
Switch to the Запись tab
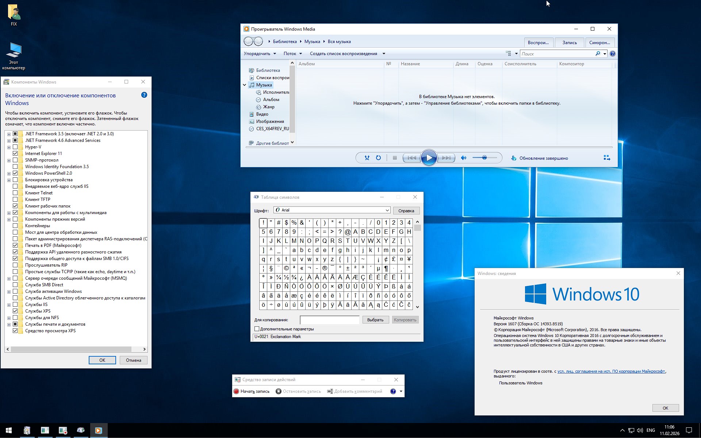coord(569,43)
